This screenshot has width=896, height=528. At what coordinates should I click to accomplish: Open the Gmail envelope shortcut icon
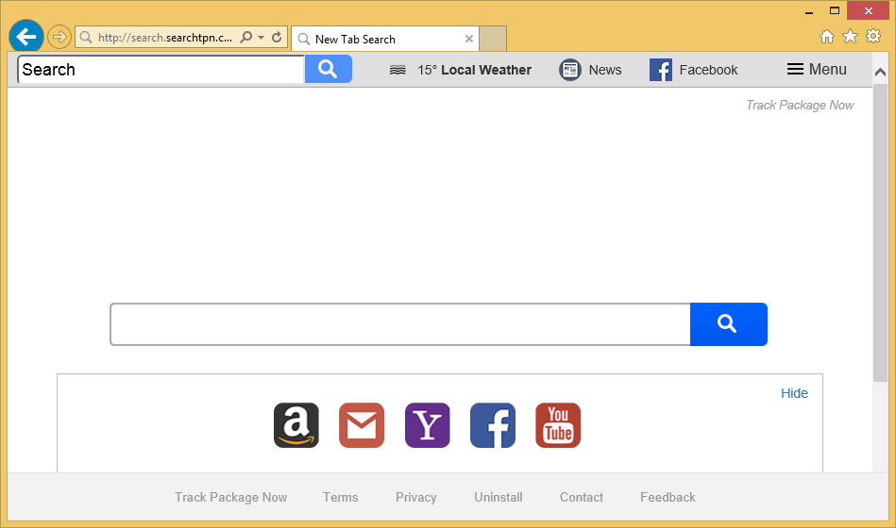click(x=362, y=425)
